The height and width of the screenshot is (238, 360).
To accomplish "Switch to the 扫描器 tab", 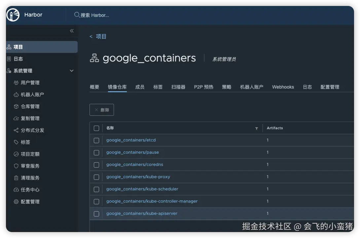I will 178,87.
